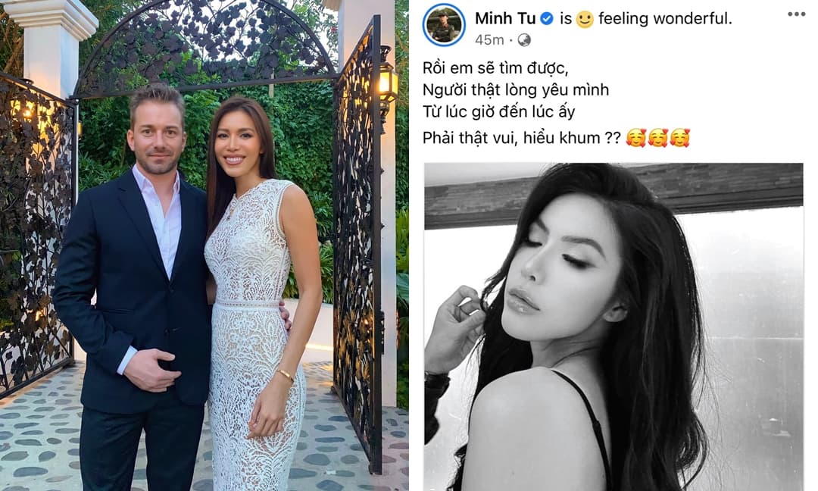818x491 pixels.
Task: Click the line 'Rồi em sẽ tìm được,'
Action: tap(495, 68)
